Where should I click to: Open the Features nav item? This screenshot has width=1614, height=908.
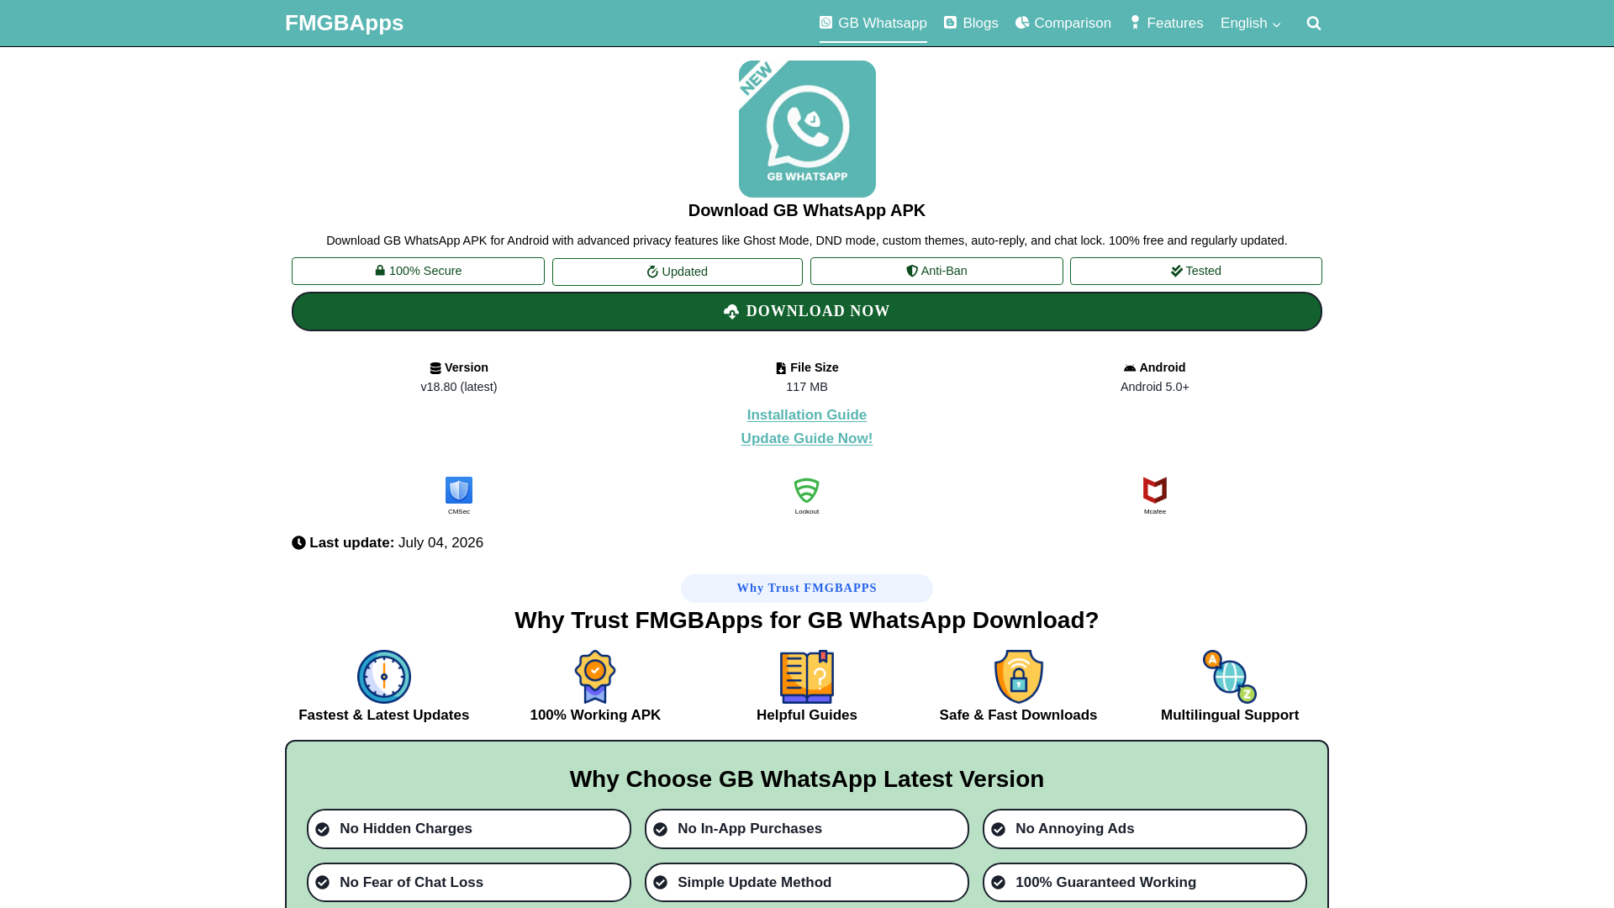1166,24
